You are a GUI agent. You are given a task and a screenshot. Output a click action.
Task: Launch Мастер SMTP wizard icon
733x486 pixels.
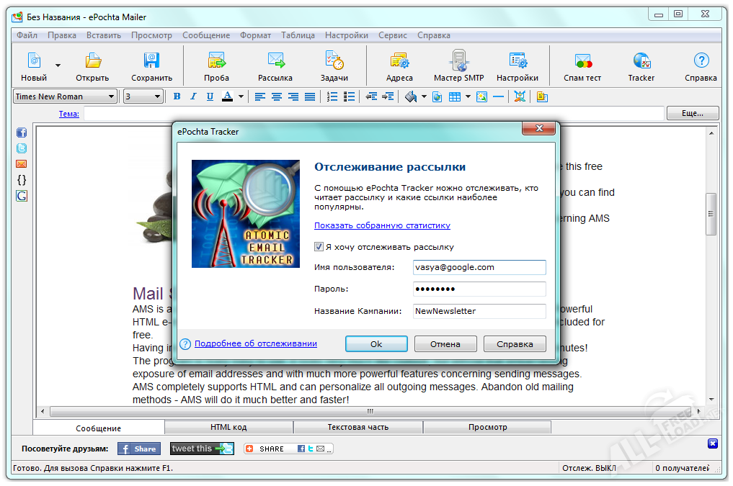click(x=458, y=61)
